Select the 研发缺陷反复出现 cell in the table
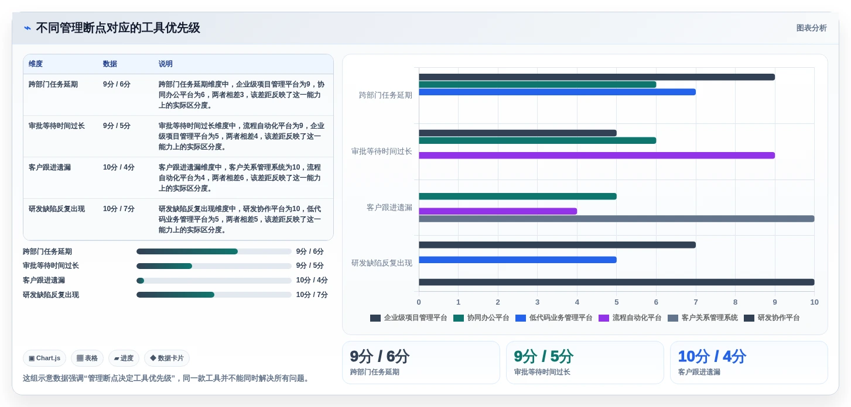Screen dimensions: 851x407 coord(57,209)
